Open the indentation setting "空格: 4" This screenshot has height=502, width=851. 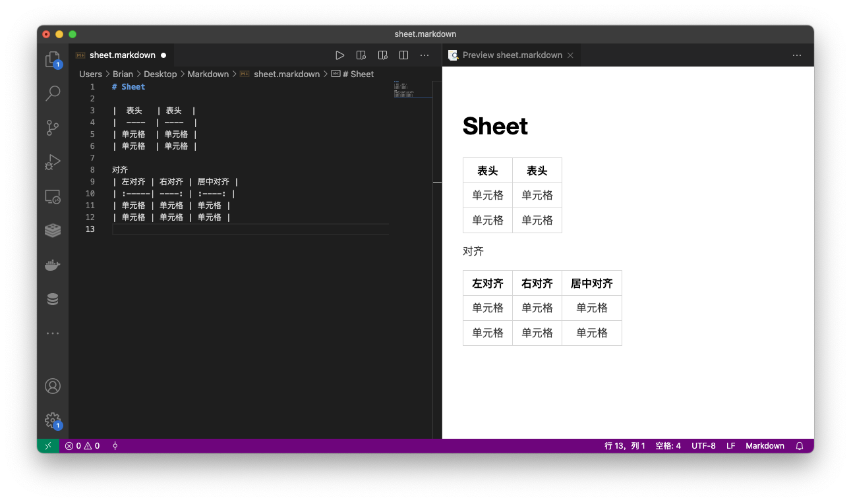(x=668, y=446)
